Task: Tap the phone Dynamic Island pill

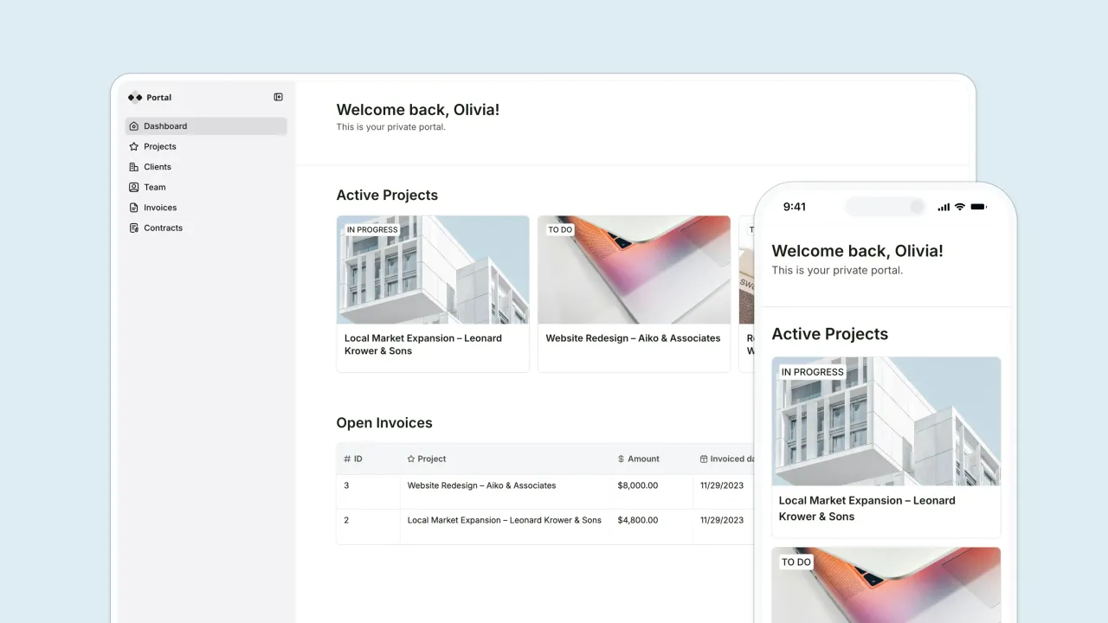Action: [886, 207]
